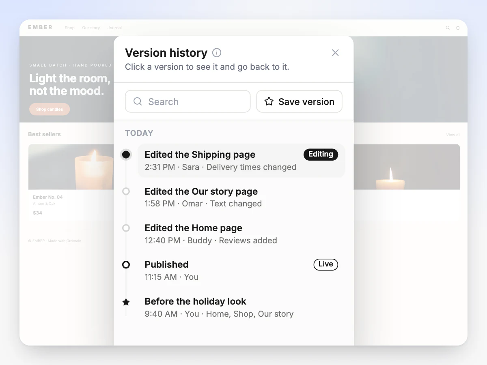Click 11:15 AM · You
This screenshot has height=365, width=487.
(172, 277)
